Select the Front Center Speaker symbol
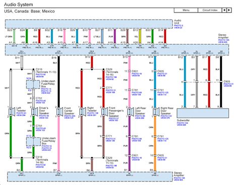239x185 pixels. point(59,112)
